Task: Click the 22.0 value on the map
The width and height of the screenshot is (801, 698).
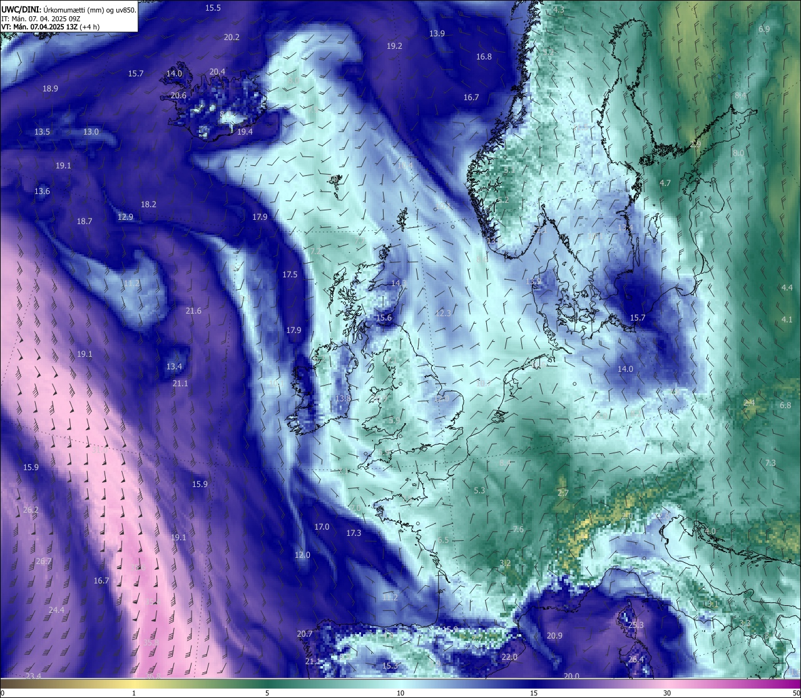Action: tap(509, 657)
